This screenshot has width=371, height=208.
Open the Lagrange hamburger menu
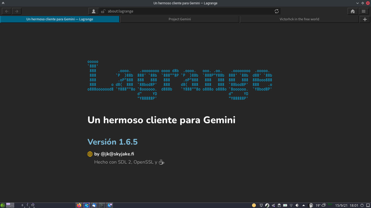coord(364,11)
